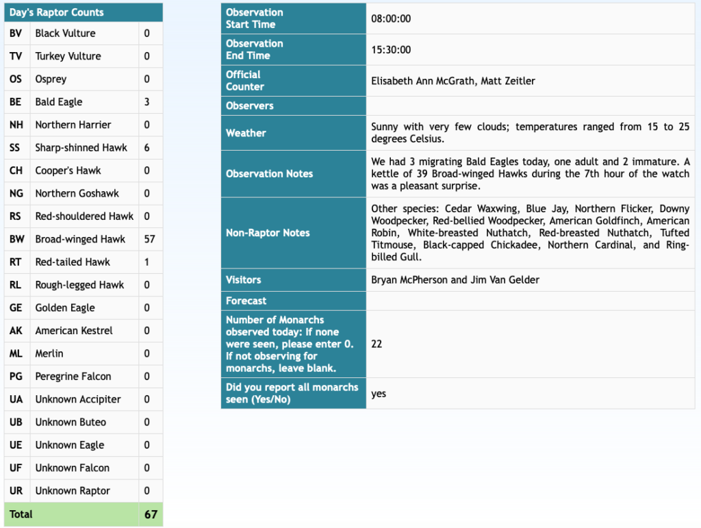Click the TV species code
Viewport: 701px width, 528px height.
(16, 56)
